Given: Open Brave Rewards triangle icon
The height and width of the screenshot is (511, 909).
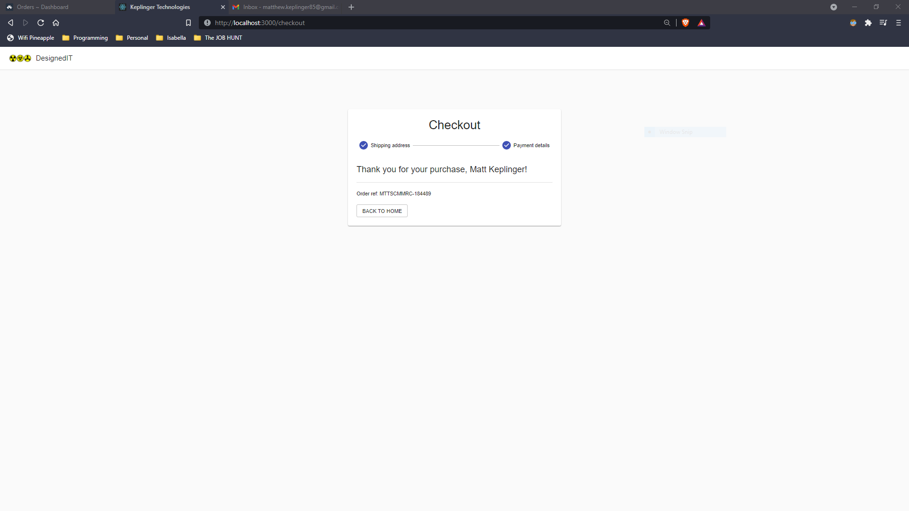Looking at the screenshot, I should point(701,23).
